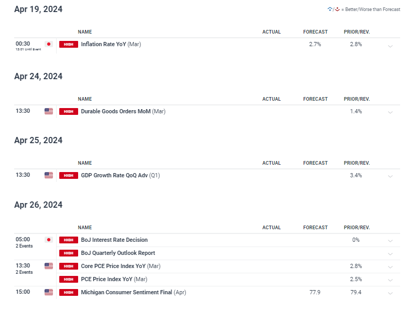Click Japan flag next to Inflation Rate YoY

point(49,44)
